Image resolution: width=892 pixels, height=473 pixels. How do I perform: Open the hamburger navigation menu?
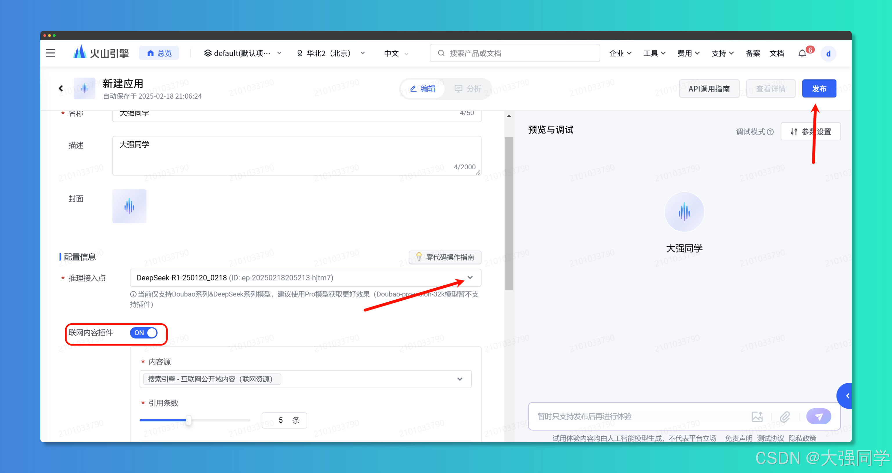(50, 53)
